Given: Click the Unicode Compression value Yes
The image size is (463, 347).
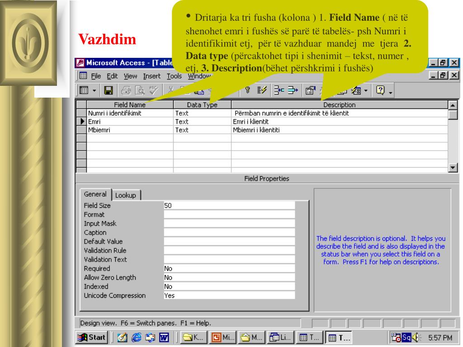Looking at the screenshot, I should coord(229,295).
